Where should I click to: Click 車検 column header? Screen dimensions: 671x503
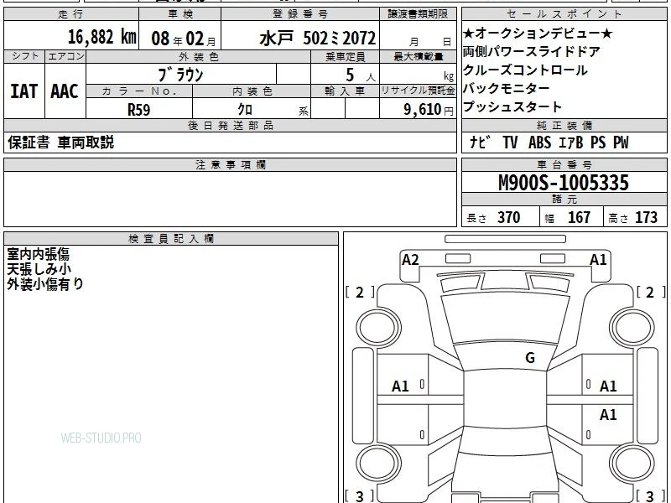180,14
